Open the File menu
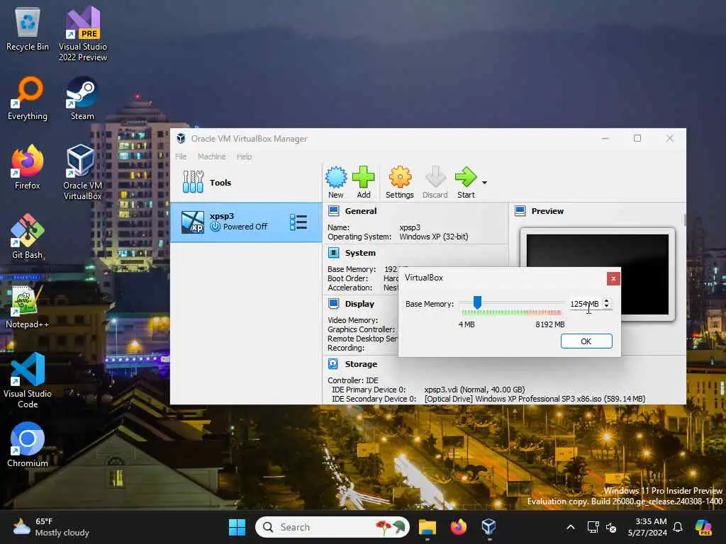This screenshot has width=726, height=544. coord(181,157)
